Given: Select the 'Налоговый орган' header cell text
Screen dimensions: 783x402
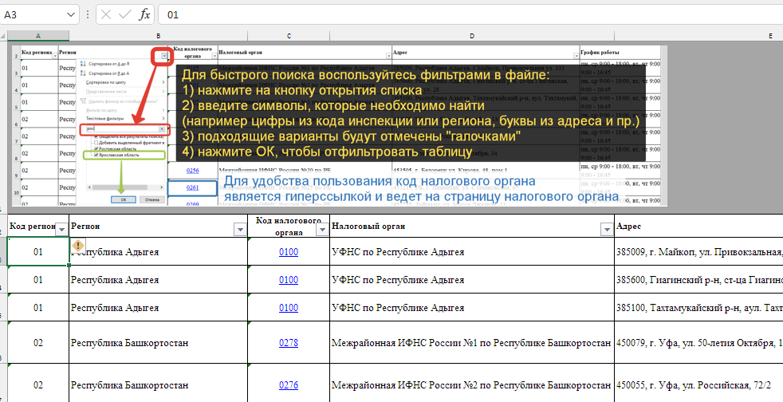Looking at the screenshot, I should coord(368,227).
